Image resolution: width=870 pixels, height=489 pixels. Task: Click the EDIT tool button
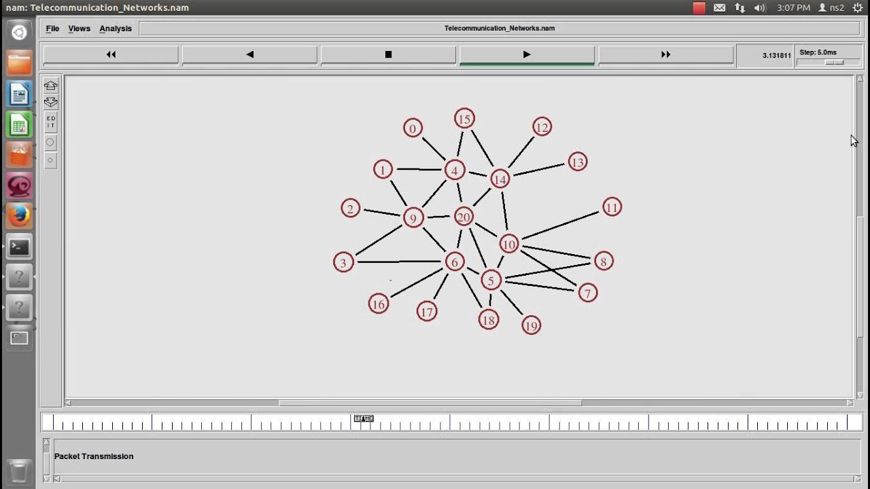[x=50, y=122]
